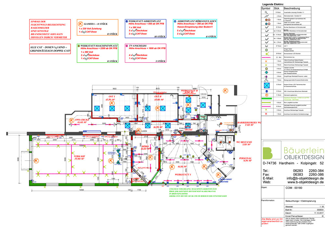Image resolution: width=325 pixels, height=227 pixels.
Task: Click the '5622' dimension above OST I
Action: click(x=114, y=89)
